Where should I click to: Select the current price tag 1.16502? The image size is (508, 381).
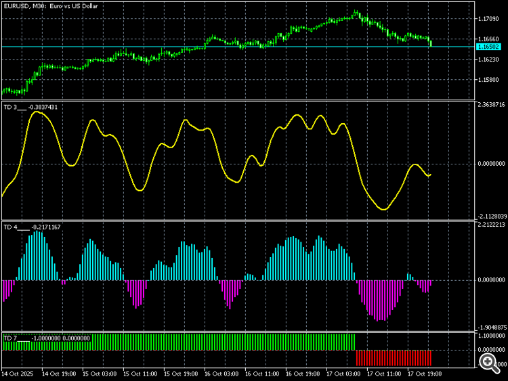click(489, 47)
